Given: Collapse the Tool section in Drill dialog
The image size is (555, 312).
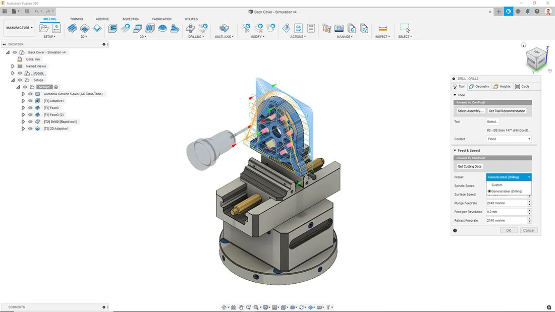Looking at the screenshot, I should point(455,95).
